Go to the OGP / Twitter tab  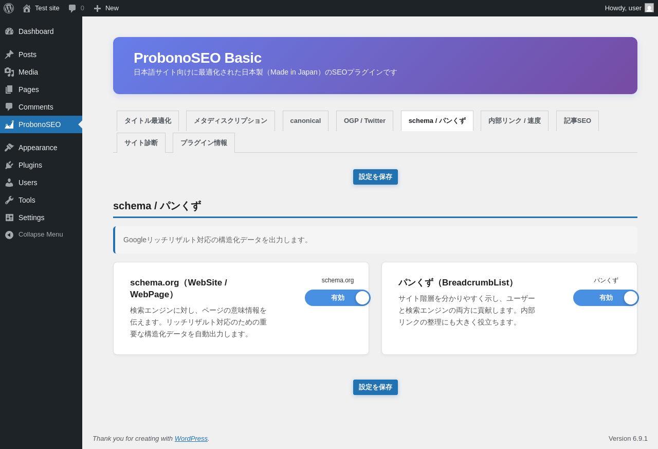[364, 121]
